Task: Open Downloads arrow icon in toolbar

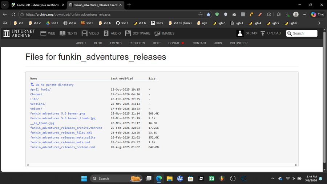Action: tap(287, 15)
